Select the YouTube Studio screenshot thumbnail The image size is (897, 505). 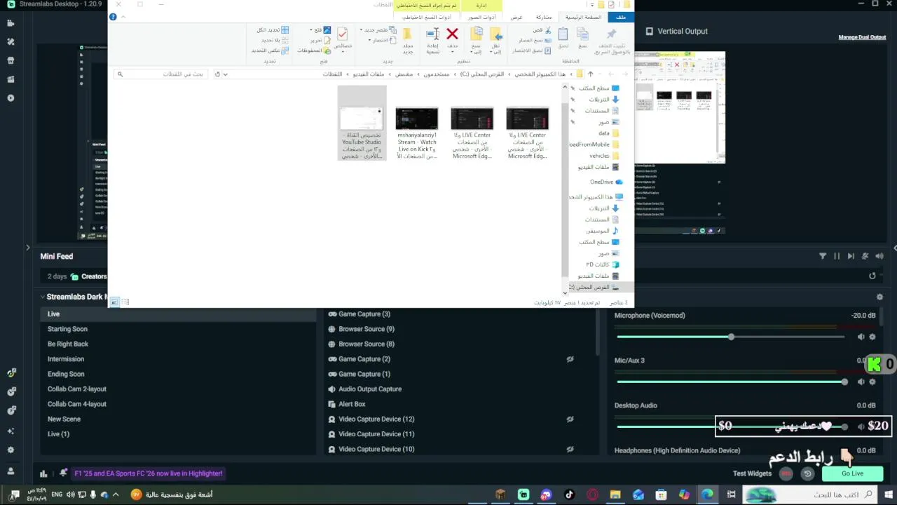[362, 123]
